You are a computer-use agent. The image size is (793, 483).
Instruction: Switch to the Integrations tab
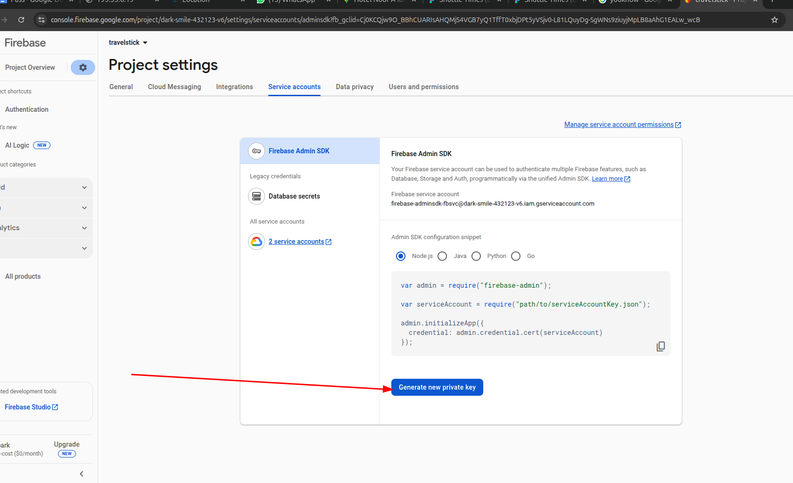pyautogui.click(x=234, y=87)
